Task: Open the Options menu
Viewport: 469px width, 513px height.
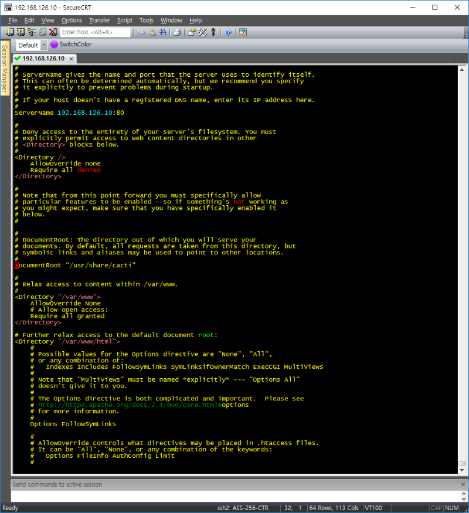Action: pyautogui.click(x=72, y=21)
